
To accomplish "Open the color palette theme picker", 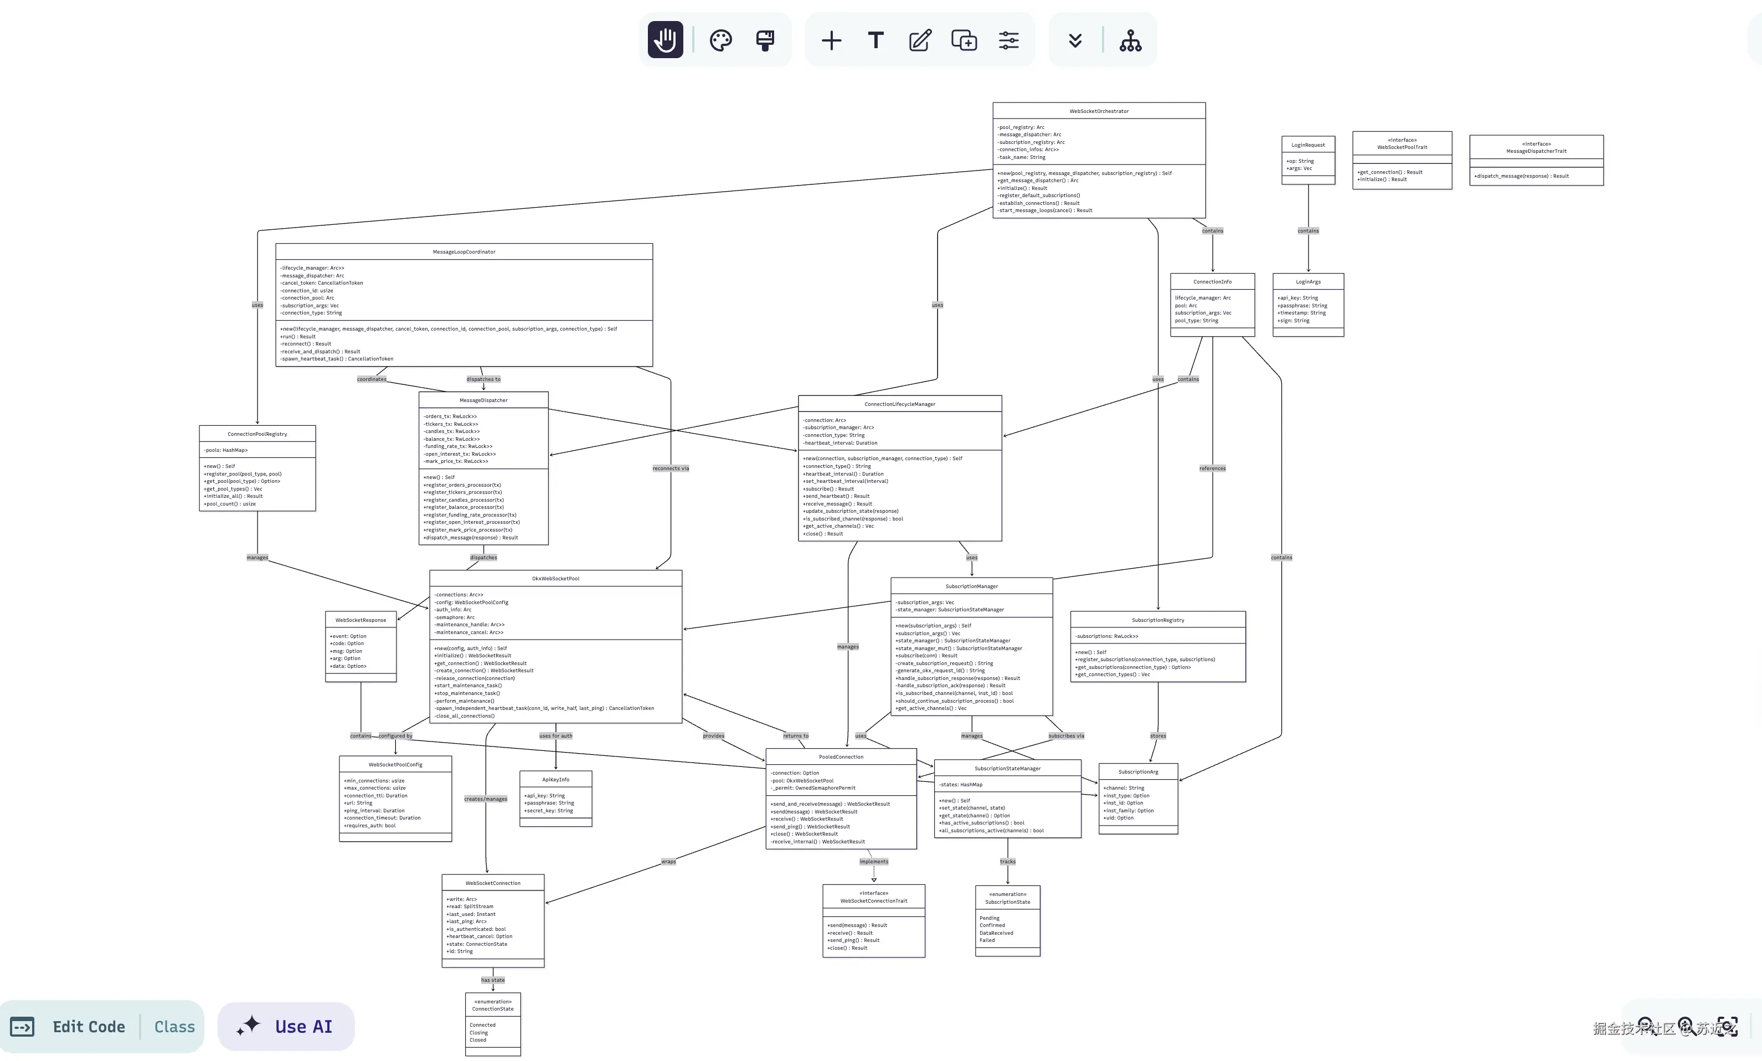I will [x=720, y=40].
